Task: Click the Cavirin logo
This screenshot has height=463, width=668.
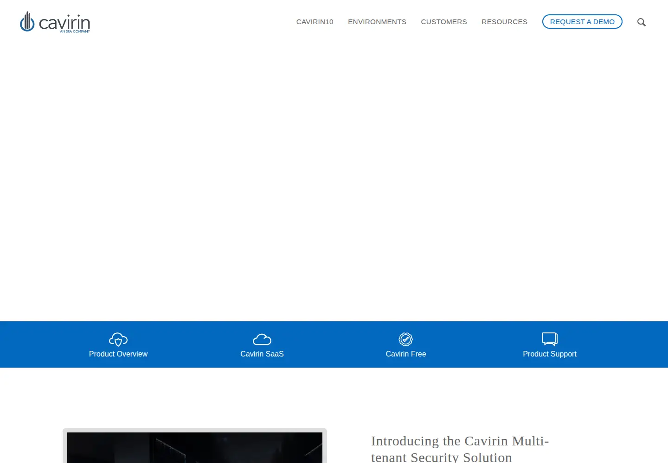Action: 55,22
